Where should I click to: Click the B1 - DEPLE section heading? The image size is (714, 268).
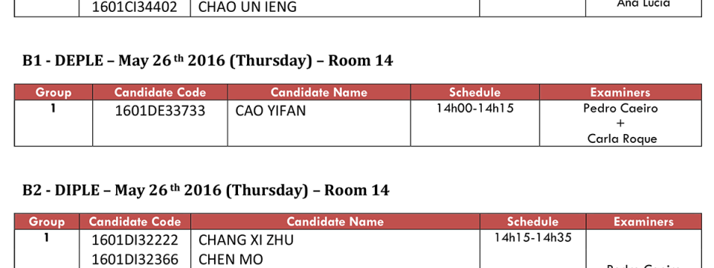(x=208, y=60)
